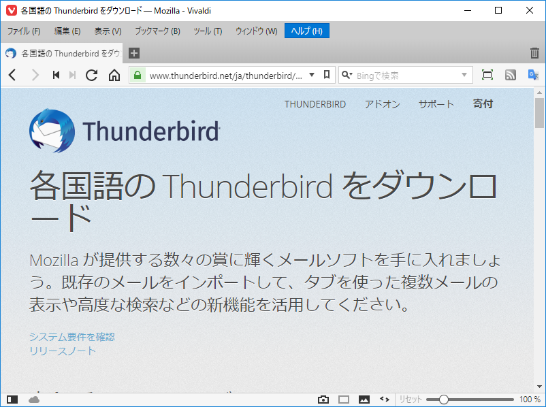Open page actions code icon
The image size is (546, 407).
385,399
